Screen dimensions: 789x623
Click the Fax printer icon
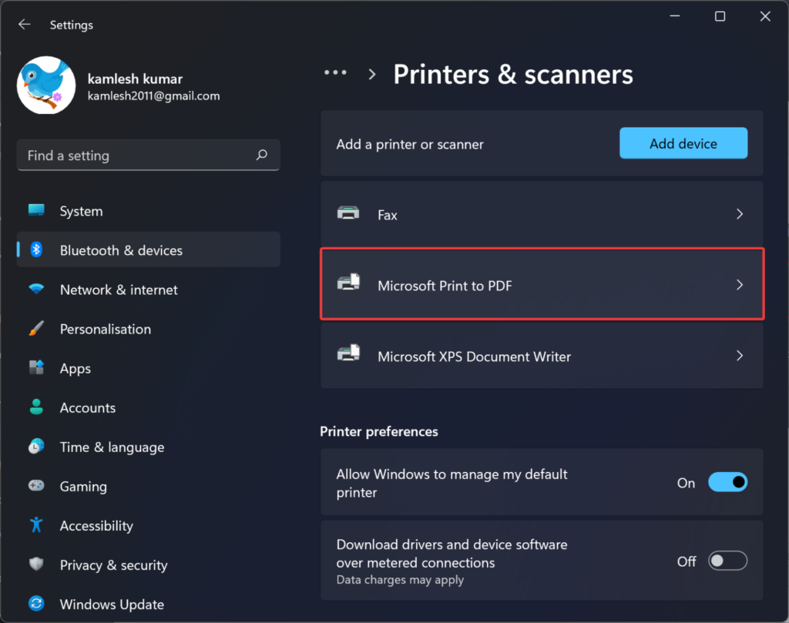pyautogui.click(x=348, y=213)
